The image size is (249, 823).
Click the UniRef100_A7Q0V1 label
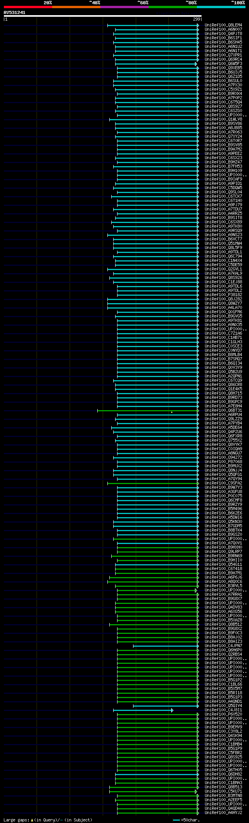(223, 543)
